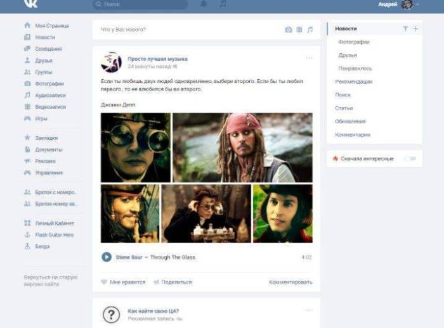Select the Рекомендации news section

click(x=353, y=82)
